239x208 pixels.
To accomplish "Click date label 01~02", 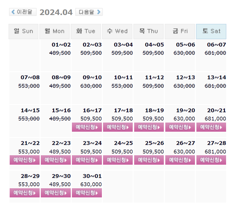I will coord(61,45).
